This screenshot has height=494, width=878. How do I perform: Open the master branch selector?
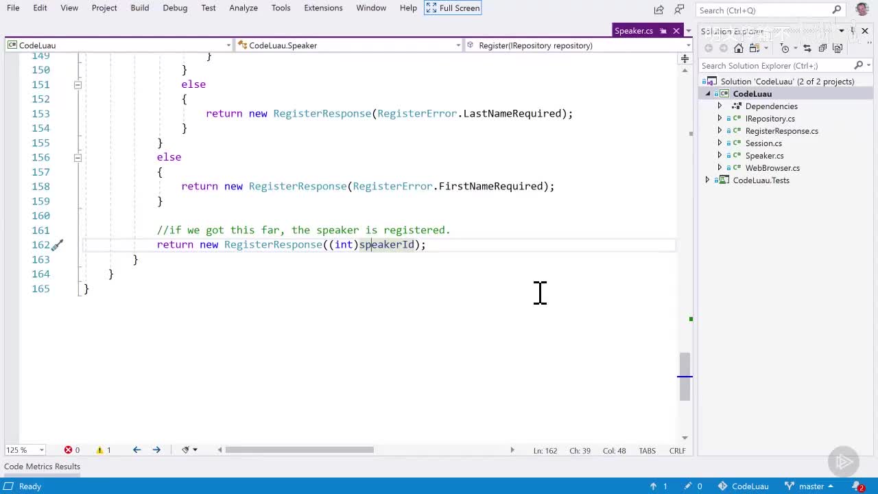(x=811, y=486)
